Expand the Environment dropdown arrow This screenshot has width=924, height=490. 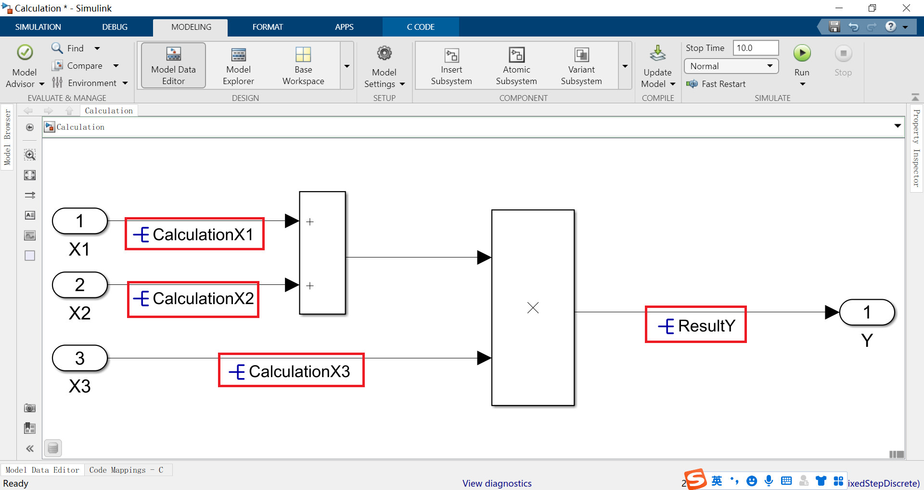(x=125, y=83)
